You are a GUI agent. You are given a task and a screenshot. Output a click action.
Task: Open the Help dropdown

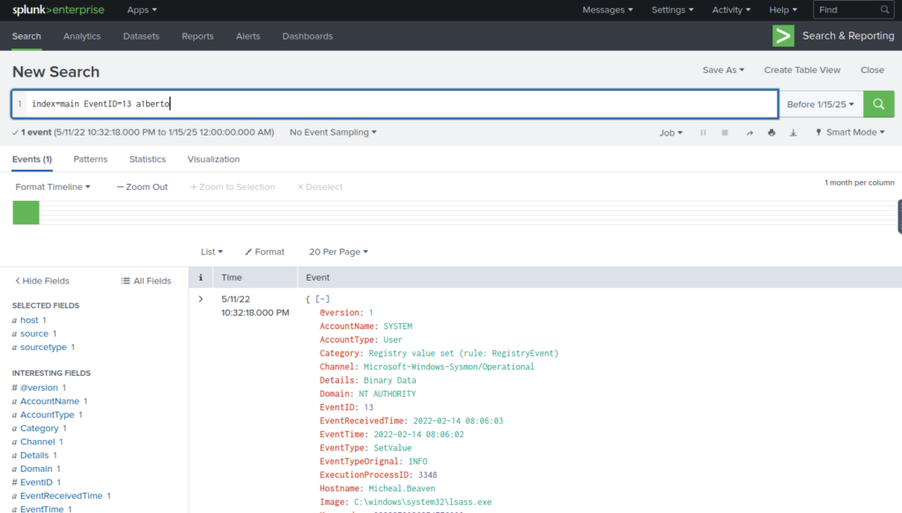783,10
